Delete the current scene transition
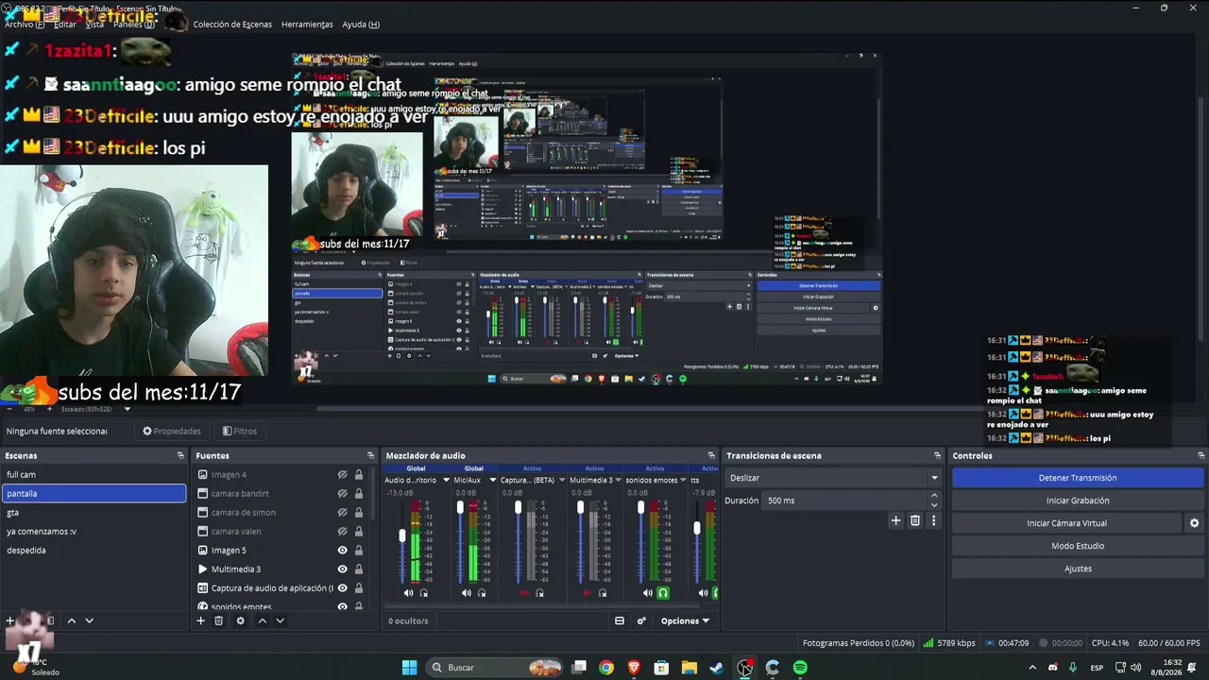The height and width of the screenshot is (680, 1209). pyautogui.click(x=915, y=520)
